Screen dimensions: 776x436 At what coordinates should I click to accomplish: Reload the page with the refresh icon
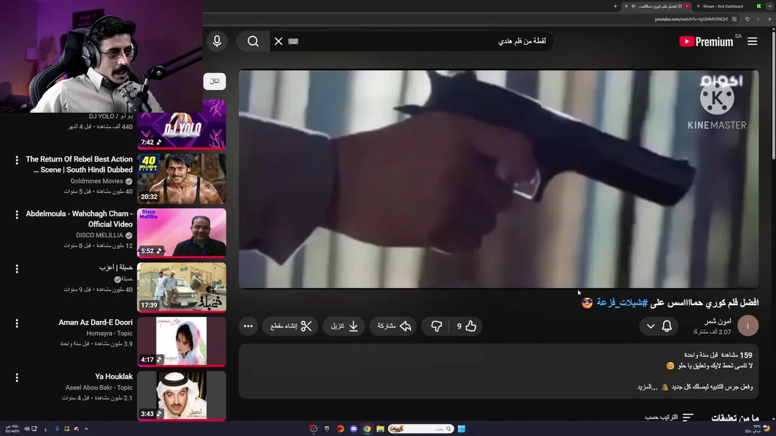tap(747, 19)
